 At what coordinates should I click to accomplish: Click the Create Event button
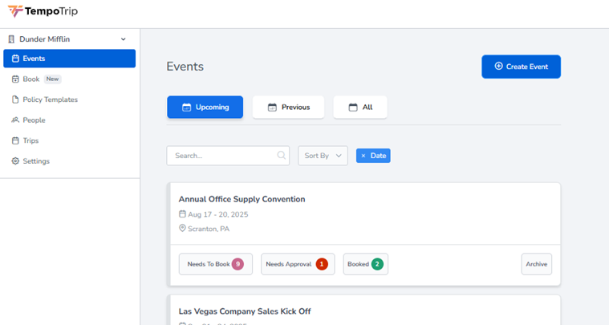(x=521, y=67)
